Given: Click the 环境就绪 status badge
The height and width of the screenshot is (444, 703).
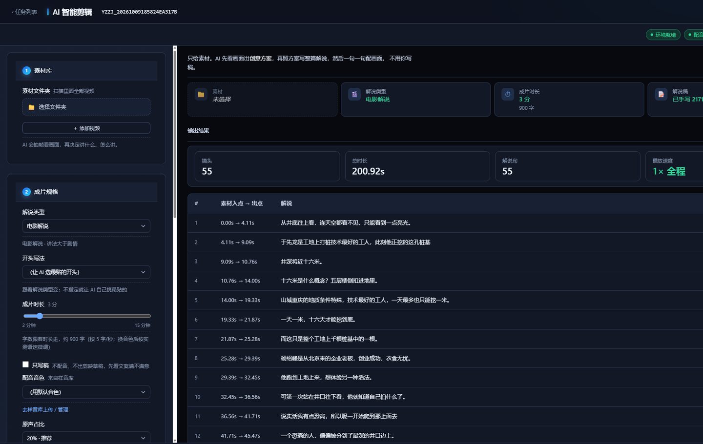Looking at the screenshot, I should click(x=663, y=35).
